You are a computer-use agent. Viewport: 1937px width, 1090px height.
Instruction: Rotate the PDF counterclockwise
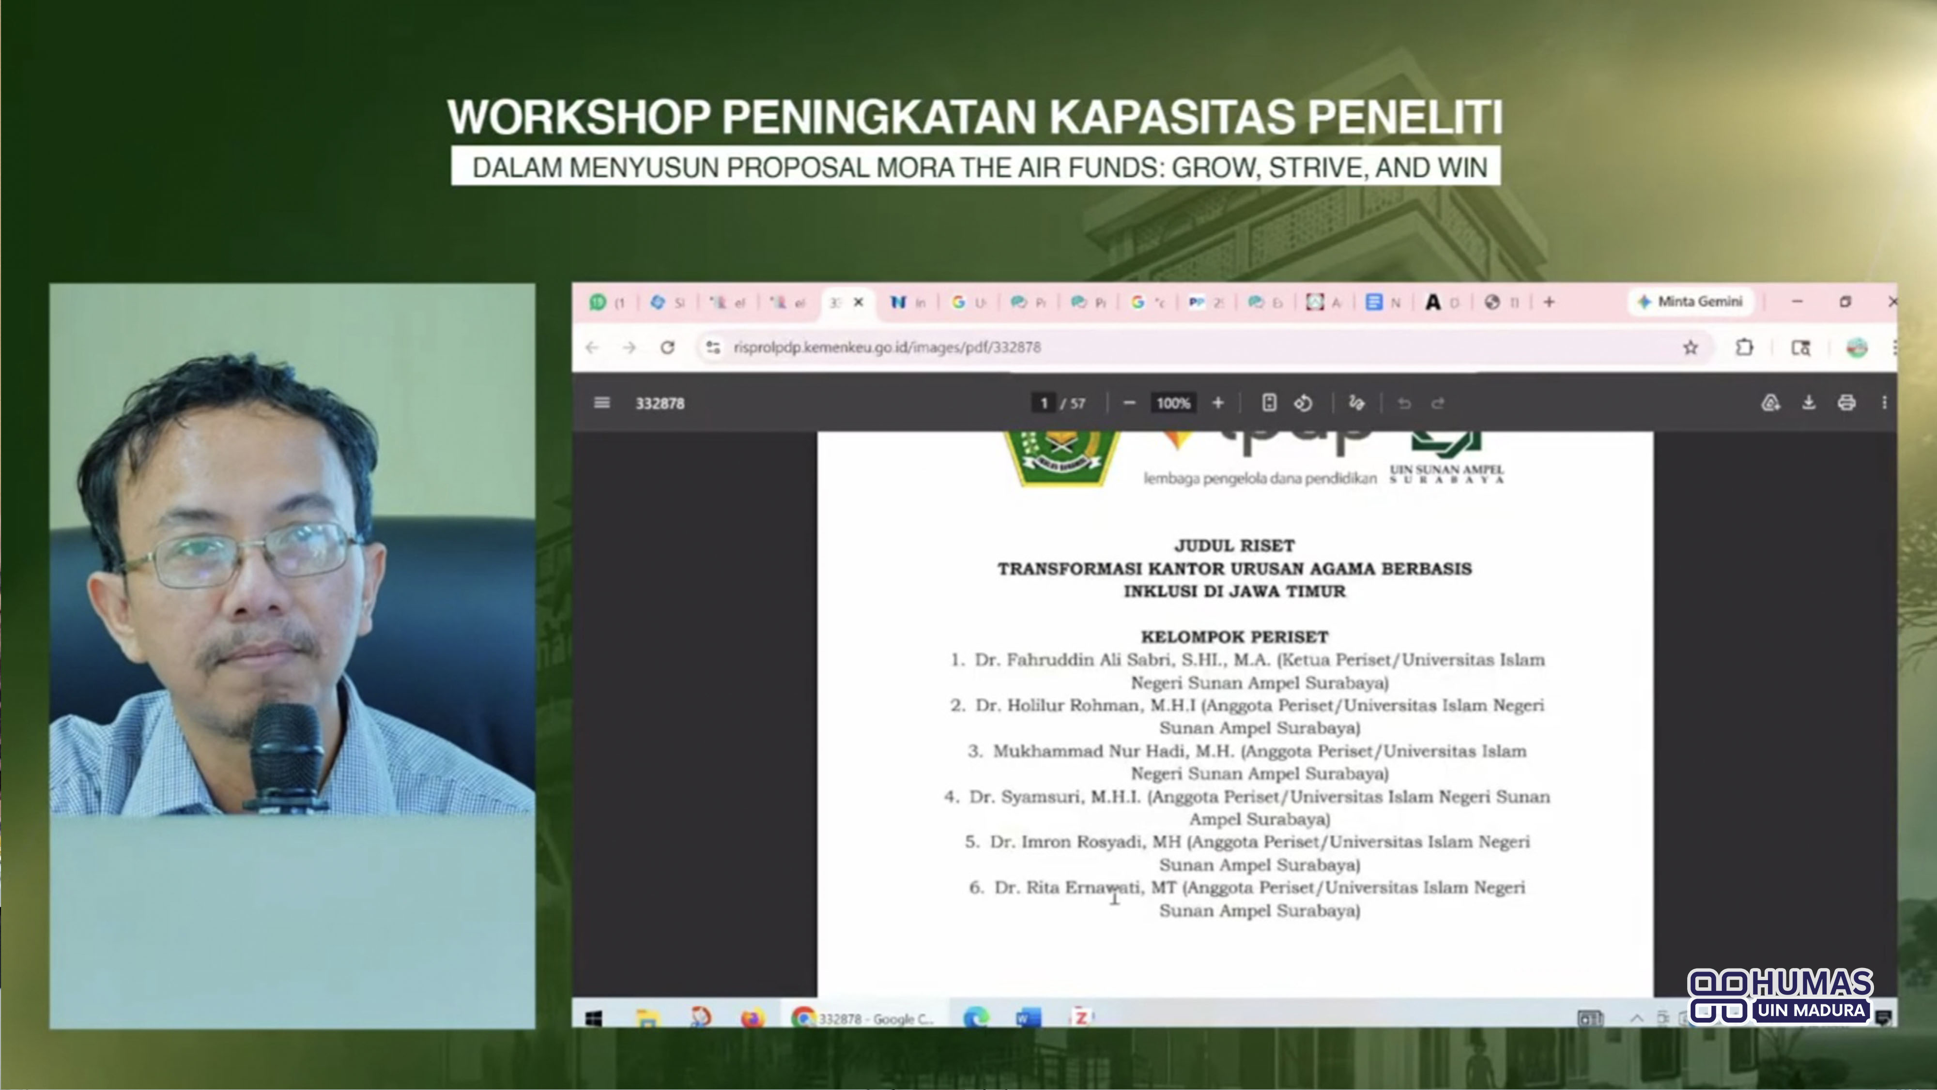[x=1304, y=403]
